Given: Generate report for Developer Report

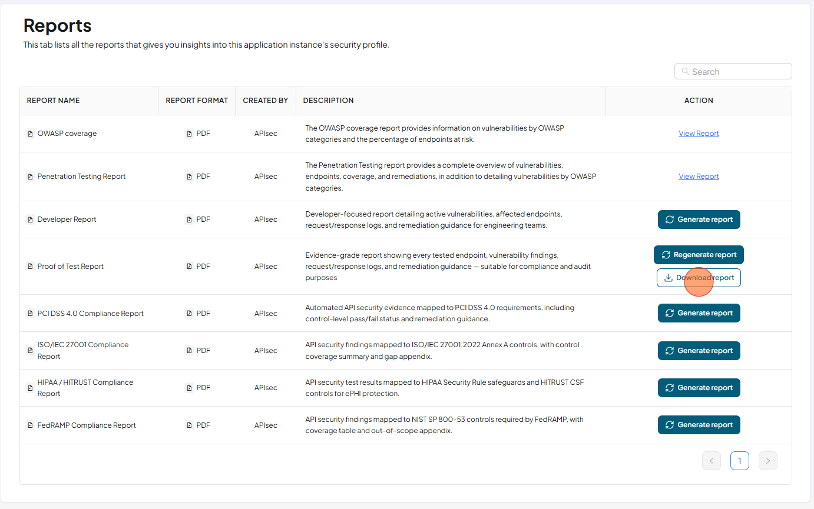Looking at the screenshot, I should (699, 219).
